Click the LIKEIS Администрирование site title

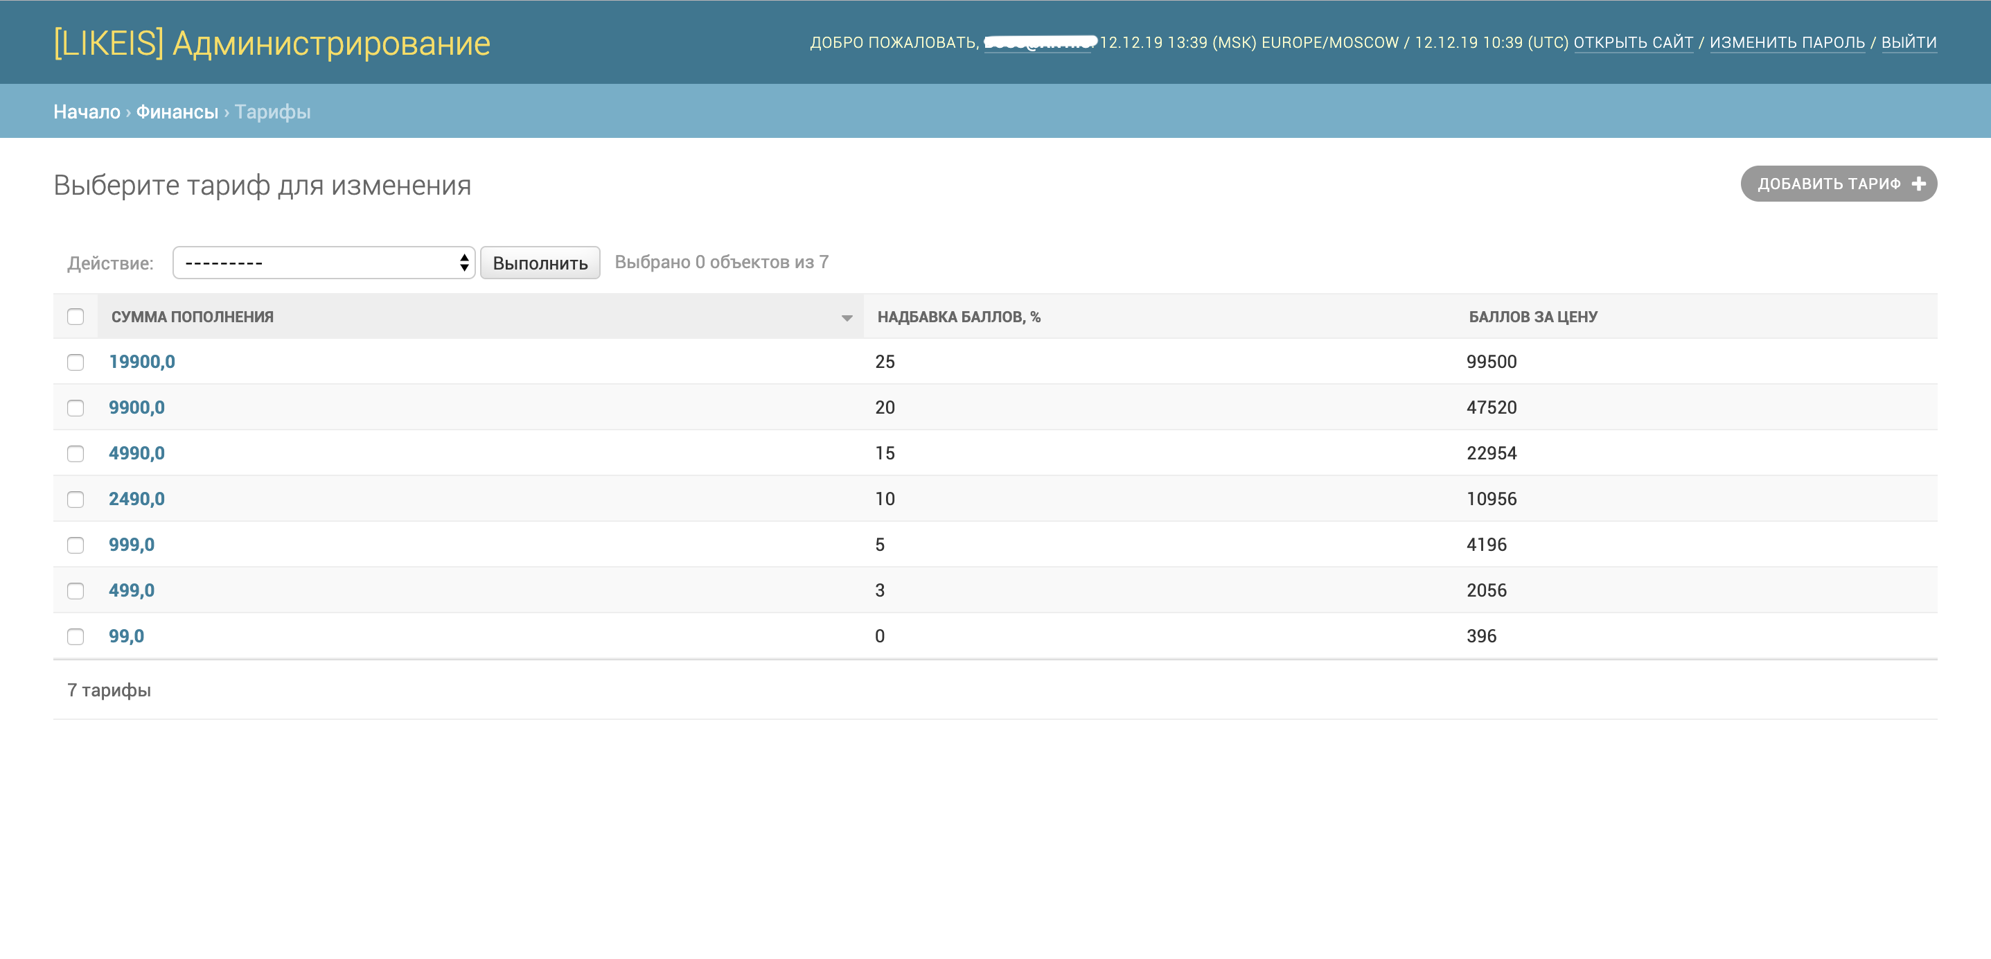point(272,44)
